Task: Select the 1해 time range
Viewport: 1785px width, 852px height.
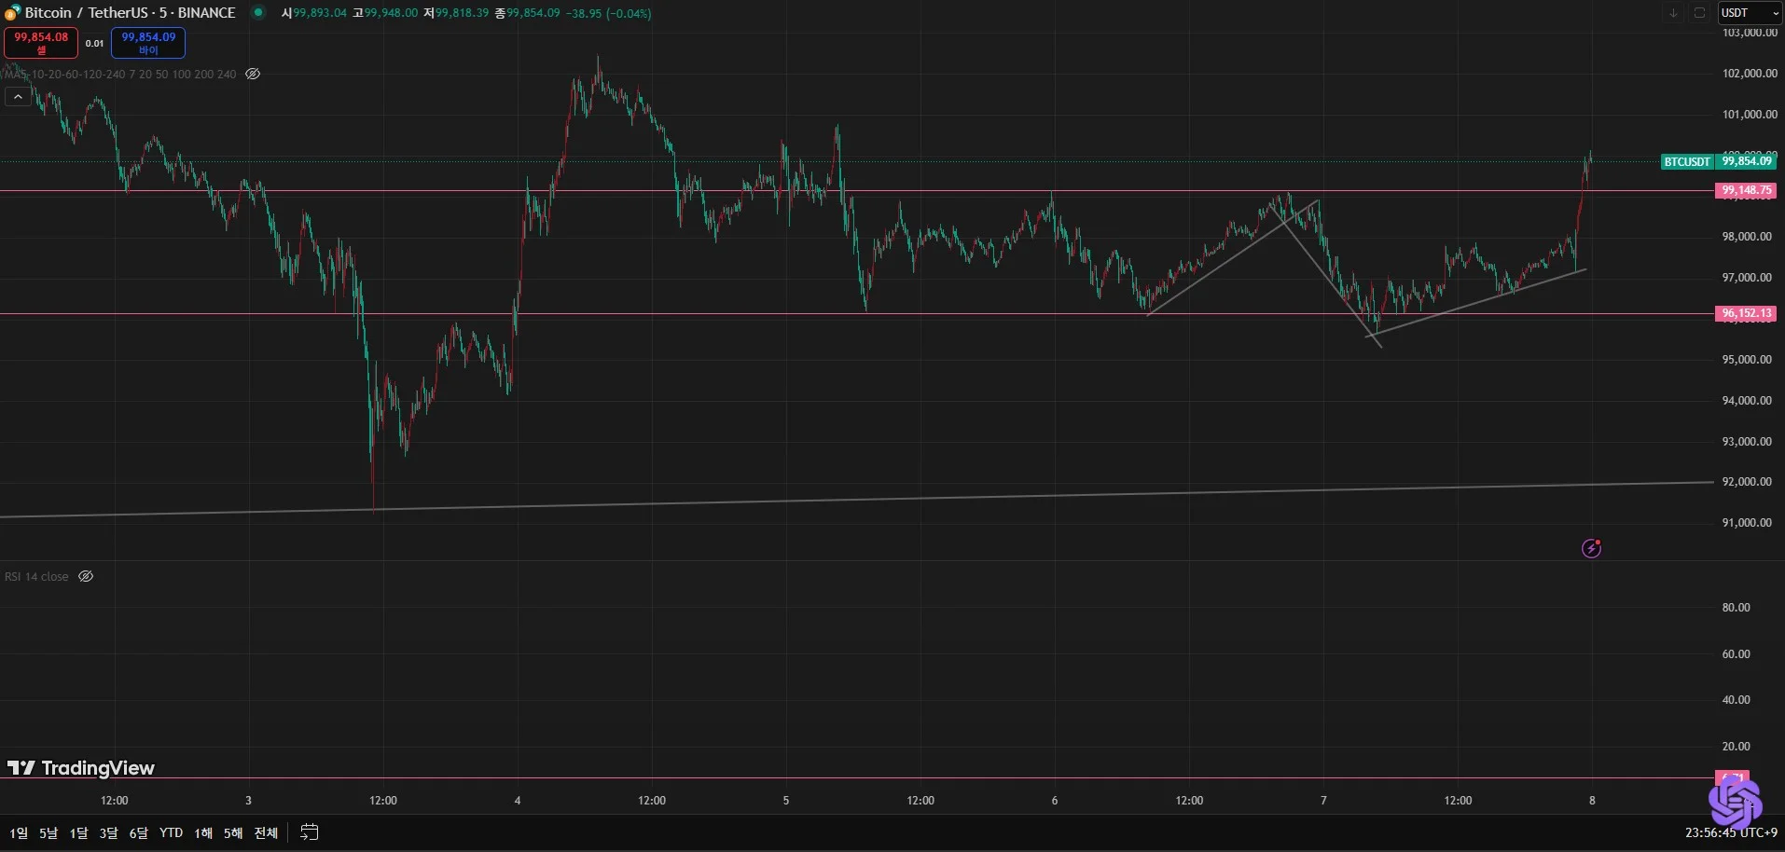Action: tap(203, 832)
